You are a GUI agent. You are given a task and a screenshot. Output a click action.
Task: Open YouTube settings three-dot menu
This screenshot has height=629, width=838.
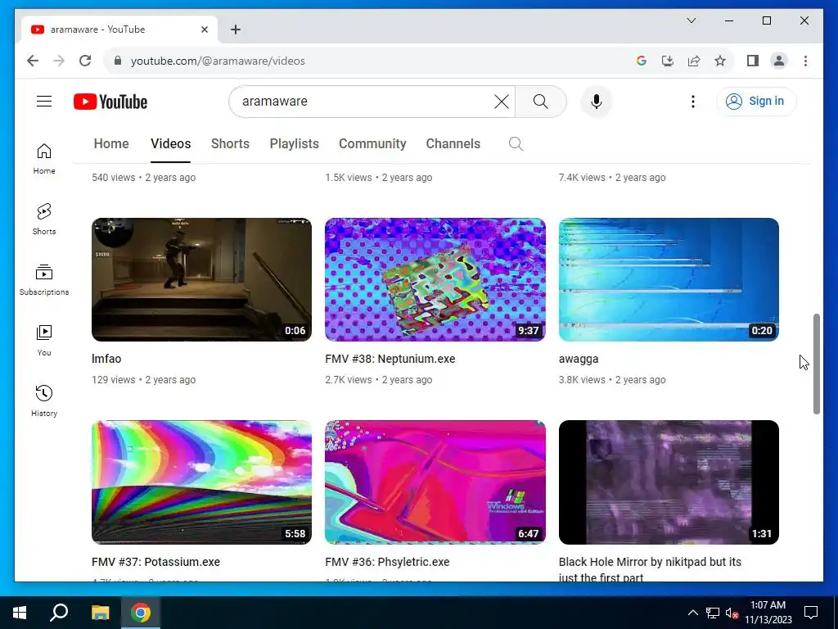693,102
